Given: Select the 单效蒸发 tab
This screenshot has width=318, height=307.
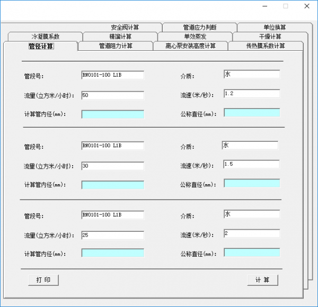Looking at the screenshot, I should [x=195, y=37].
